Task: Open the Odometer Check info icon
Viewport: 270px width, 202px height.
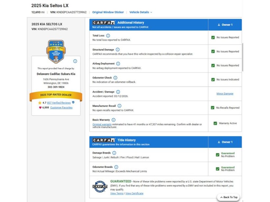Action: pos(115,78)
